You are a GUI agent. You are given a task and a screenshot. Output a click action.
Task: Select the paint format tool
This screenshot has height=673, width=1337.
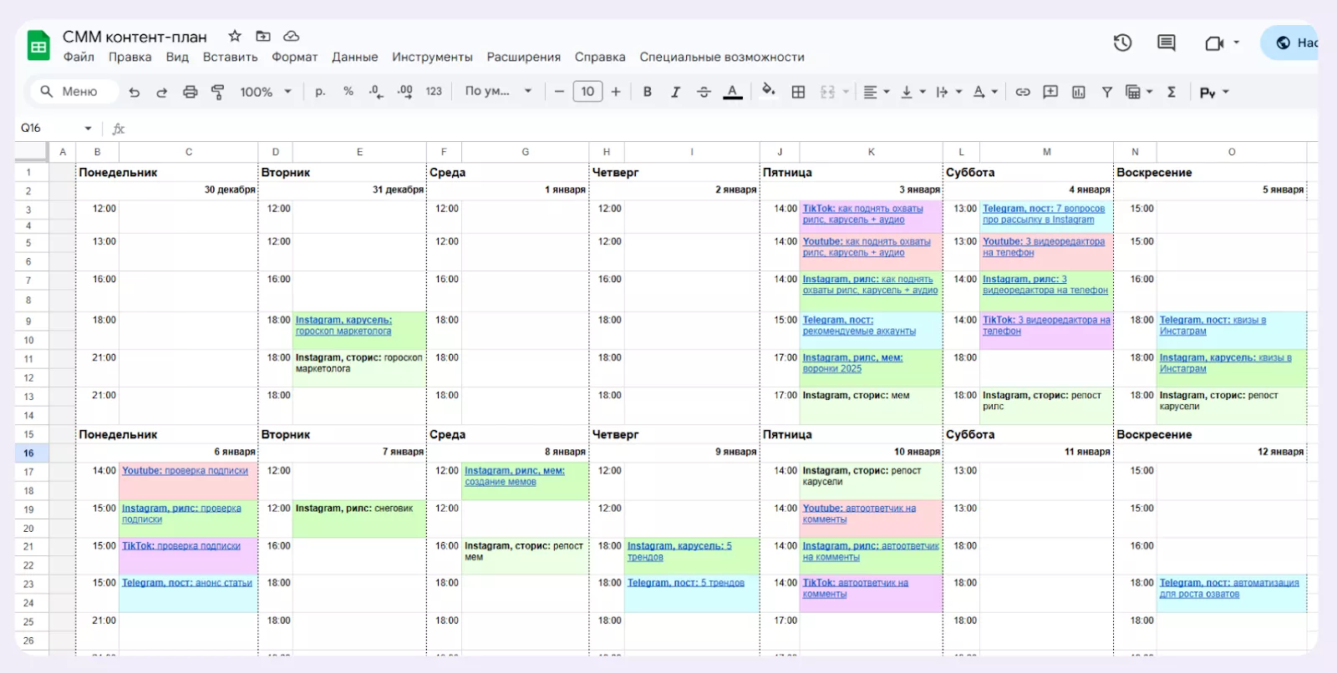pyautogui.click(x=218, y=92)
